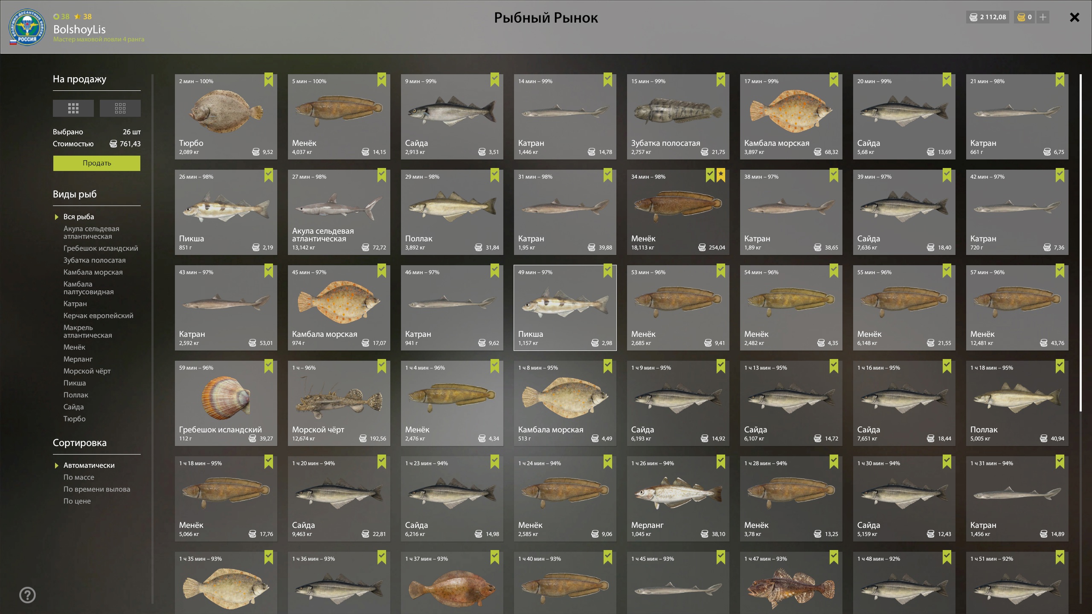Click the fish grid vertical scrollbar

[x=1080, y=243]
